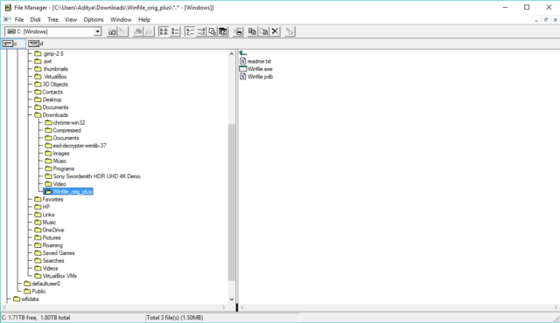The height and width of the screenshot is (323, 560).
Task: Select Winfile.pdb in the file list
Action: pyautogui.click(x=256, y=77)
